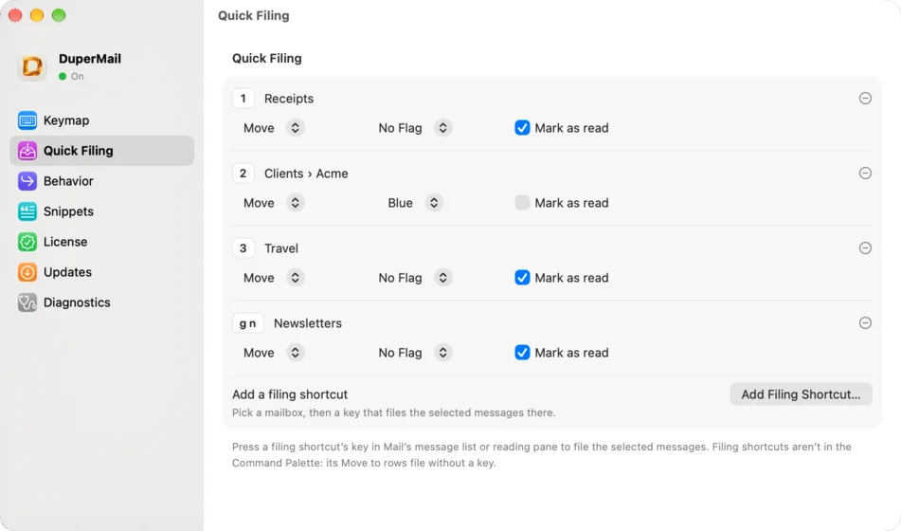Click the Behavior arrow icon
The width and height of the screenshot is (901, 531).
click(27, 181)
